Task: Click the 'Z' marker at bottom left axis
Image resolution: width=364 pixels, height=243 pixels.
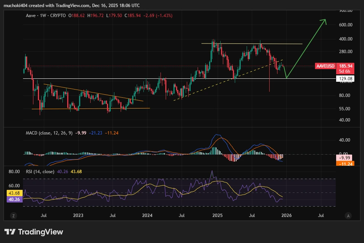Action: pyautogui.click(x=13, y=215)
